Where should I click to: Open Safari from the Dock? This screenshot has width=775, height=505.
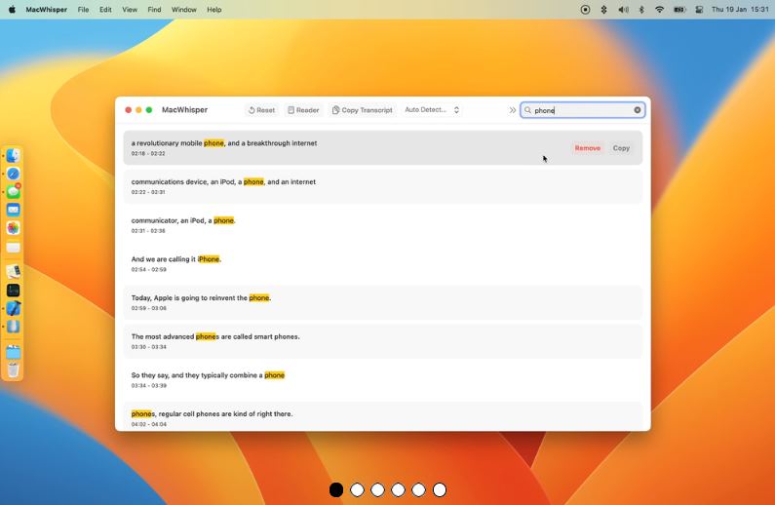[13, 174]
